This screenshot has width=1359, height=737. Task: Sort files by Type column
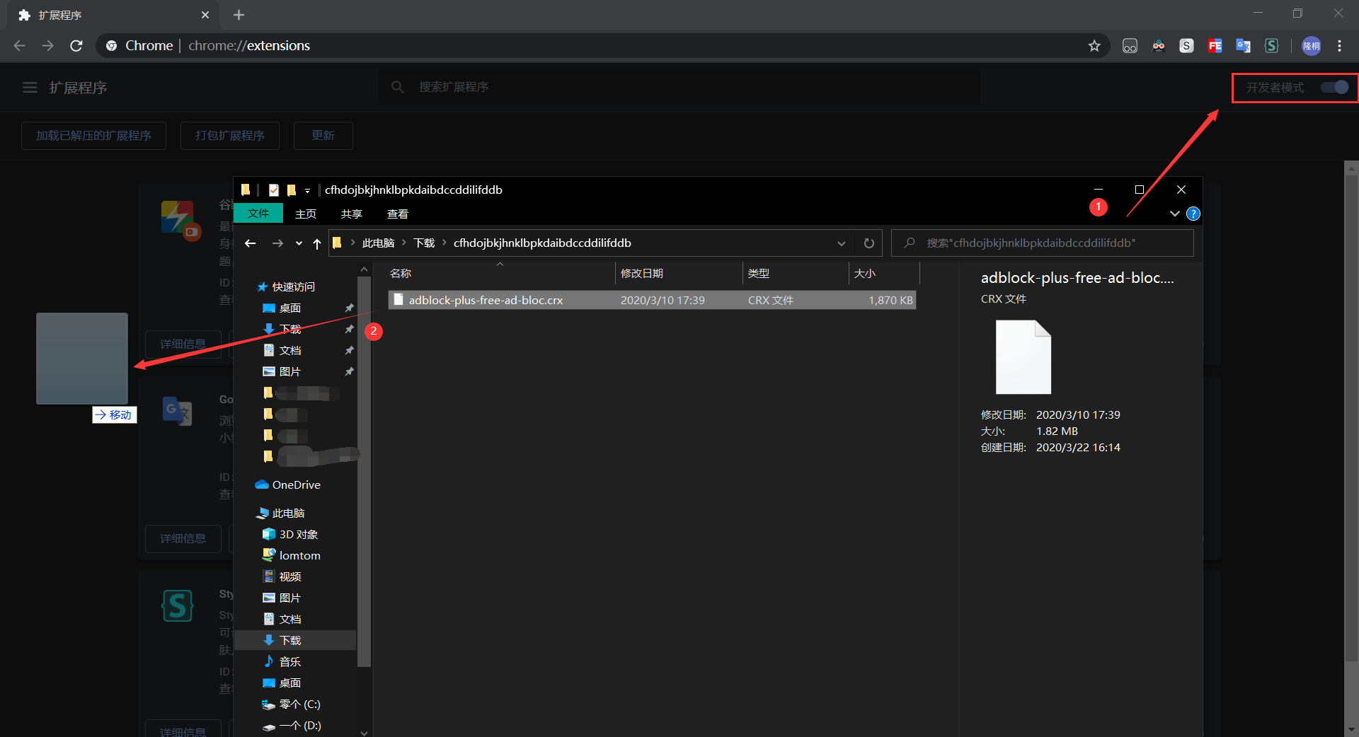(795, 273)
